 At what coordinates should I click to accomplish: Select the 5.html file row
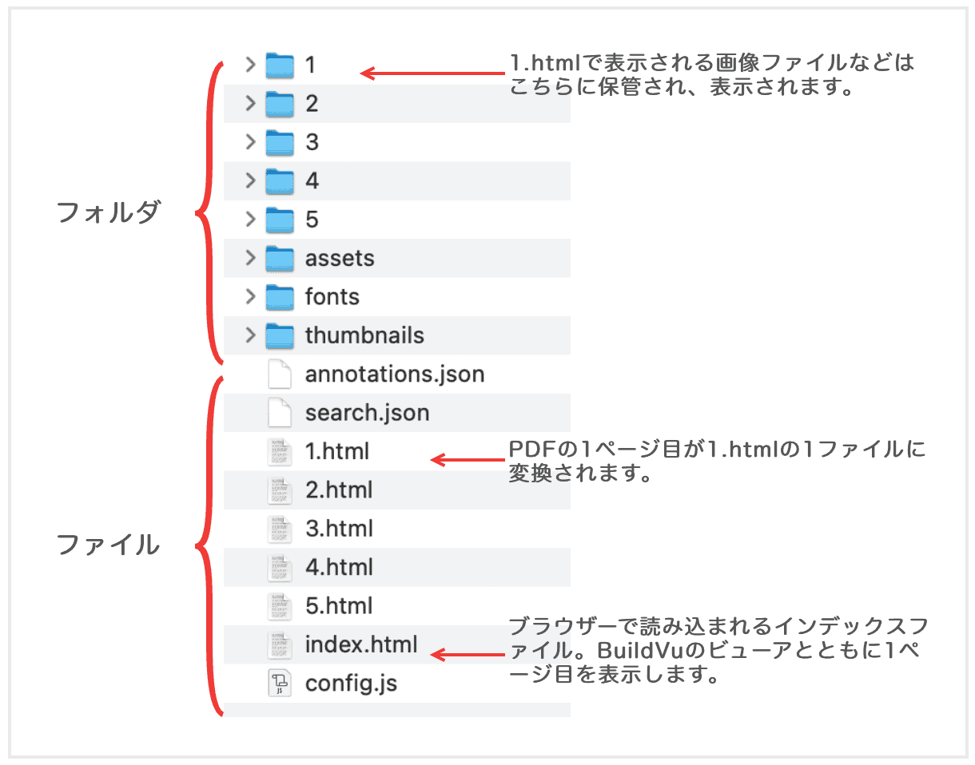pos(339,606)
